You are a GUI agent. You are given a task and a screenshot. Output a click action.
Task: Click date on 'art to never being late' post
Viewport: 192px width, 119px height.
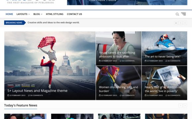pos(154,61)
